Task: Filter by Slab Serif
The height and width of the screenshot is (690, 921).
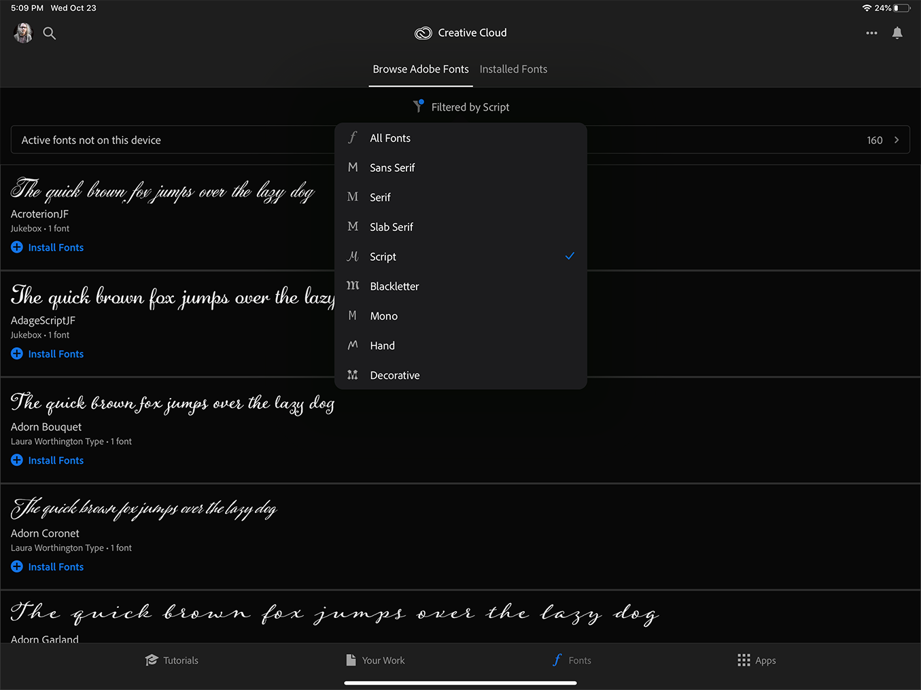Action: (x=461, y=227)
